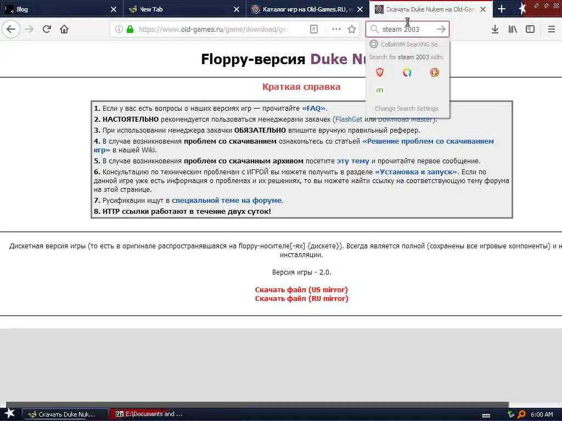The image size is (562, 421).
Task: Search with green m engine icon
Action: pos(380,90)
